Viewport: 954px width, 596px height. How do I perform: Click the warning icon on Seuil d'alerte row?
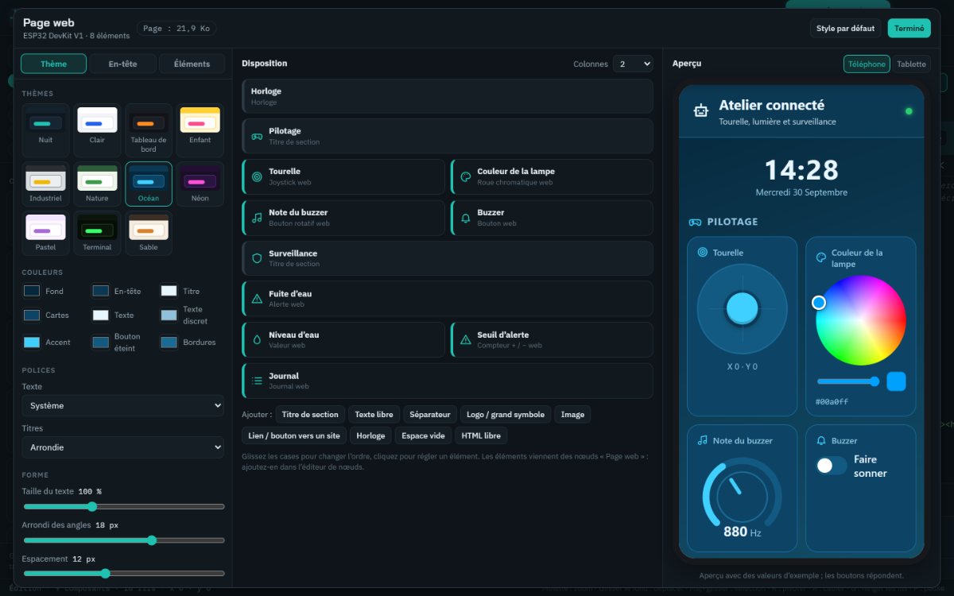pyautogui.click(x=466, y=339)
